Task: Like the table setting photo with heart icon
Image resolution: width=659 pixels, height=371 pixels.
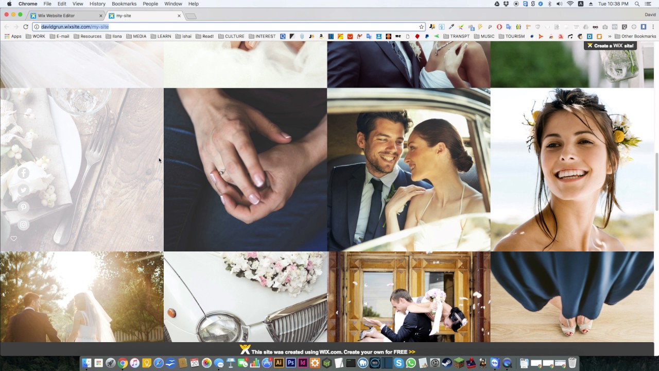Action: coord(14,239)
